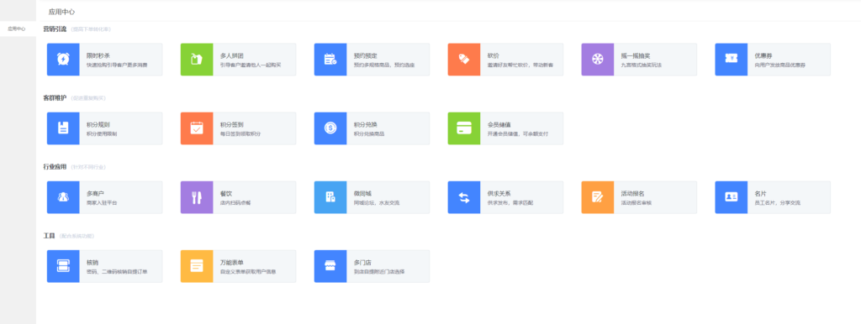This screenshot has width=861, height=324.
Task: Open the 限时秒杀 app title
Action: (x=98, y=55)
